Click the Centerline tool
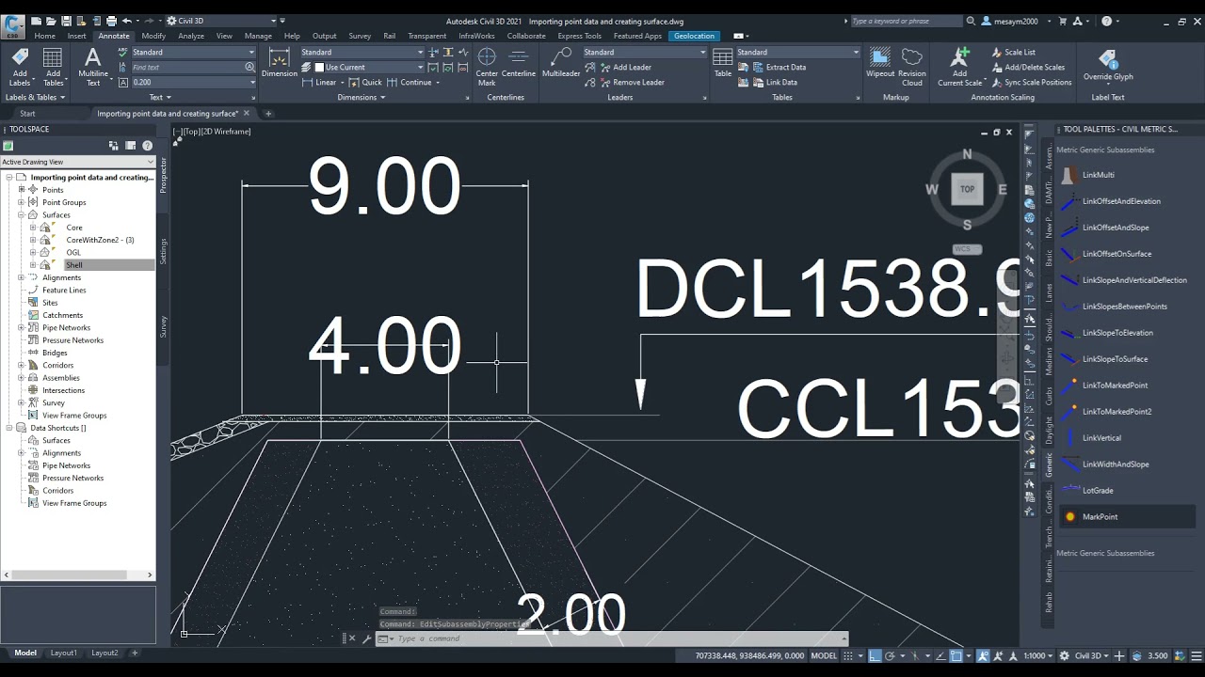 click(519, 63)
